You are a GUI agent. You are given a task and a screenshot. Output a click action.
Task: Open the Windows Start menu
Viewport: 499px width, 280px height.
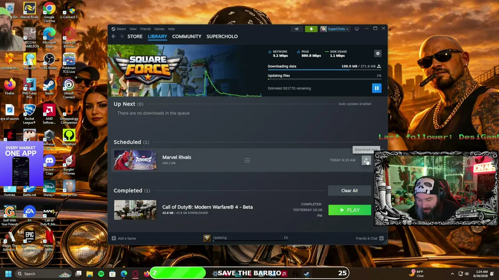coord(8,274)
